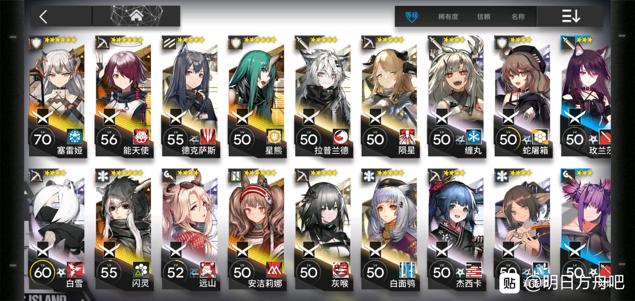Tap 安洁莉娜's red skill icon
The height and width of the screenshot is (301, 635).
click(274, 270)
